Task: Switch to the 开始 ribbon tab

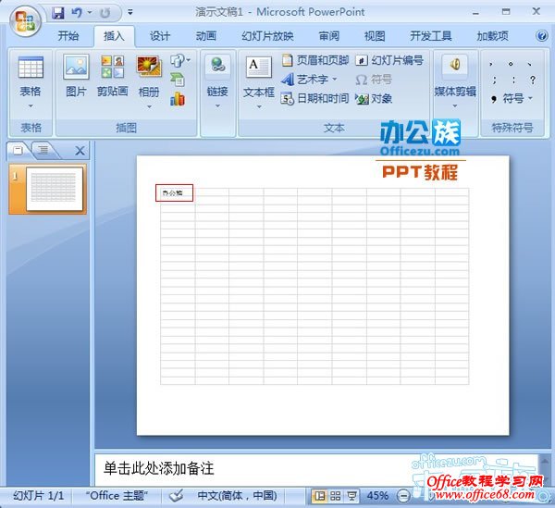Action: (x=68, y=36)
